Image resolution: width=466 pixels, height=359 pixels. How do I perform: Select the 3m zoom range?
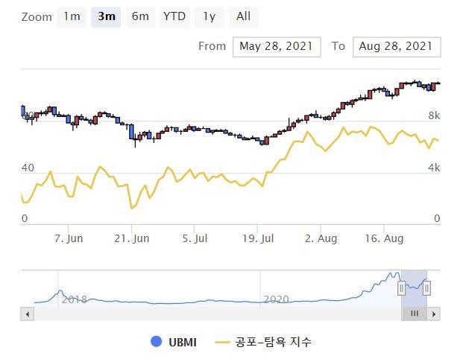[106, 16]
